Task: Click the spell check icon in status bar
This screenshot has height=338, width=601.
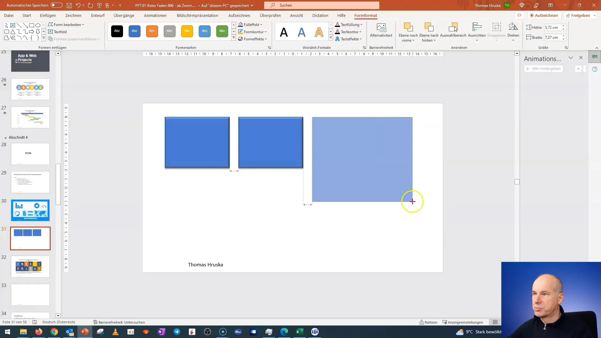Action: click(35, 322)
